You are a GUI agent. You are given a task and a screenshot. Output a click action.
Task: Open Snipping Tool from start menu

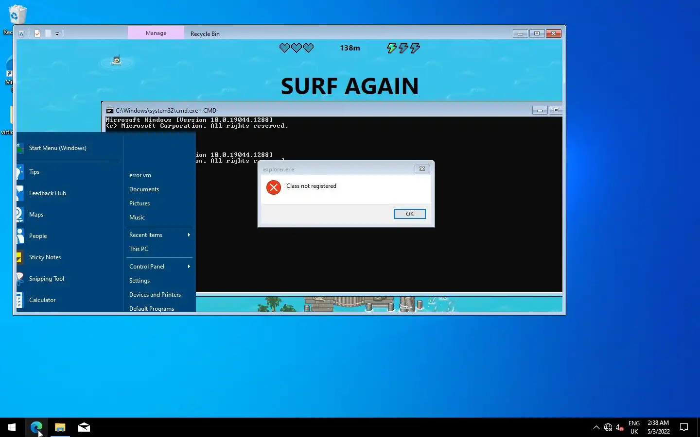68,279
